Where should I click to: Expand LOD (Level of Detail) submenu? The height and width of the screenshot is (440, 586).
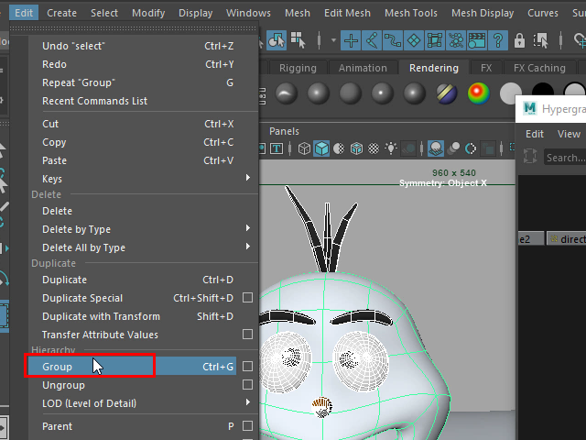(x=247, y=403)
